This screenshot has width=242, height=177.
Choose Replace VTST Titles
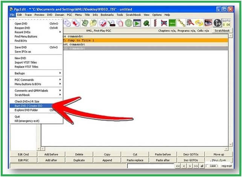[x=36, y=67]
